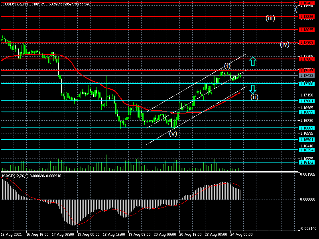Image resolution: width=319 pixels, height=239 pixels.
Task: Click the 19 Aug 08:00 time label
Action: (139, 235)
